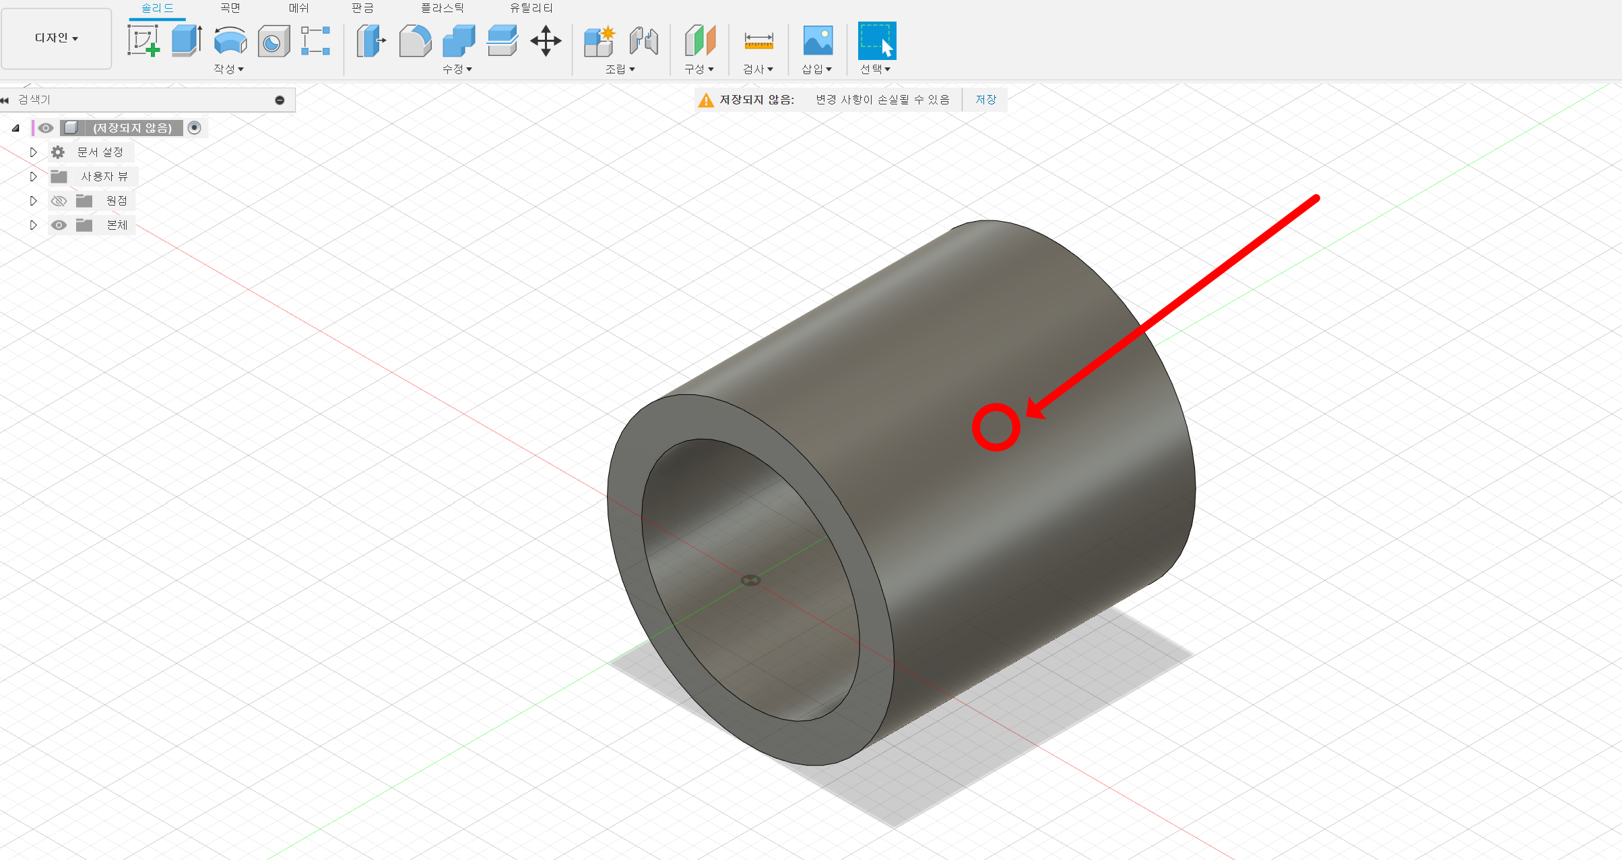This screenshot has height=860, width=1622.
Task: Open the 디자인 workspace dropdown
Action: pos(57,38)
